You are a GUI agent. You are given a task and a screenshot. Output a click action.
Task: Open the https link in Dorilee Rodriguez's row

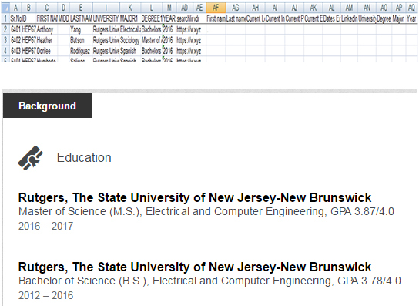tap(184, 51)
